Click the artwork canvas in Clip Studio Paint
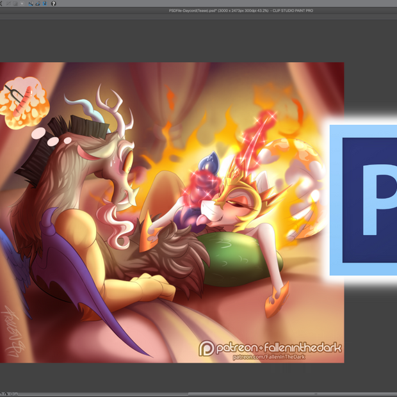397x397 pixels. click(x=172, y=213)
